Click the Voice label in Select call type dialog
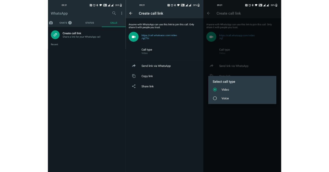The height and width of the screenshot is (172, 329). 225,98
